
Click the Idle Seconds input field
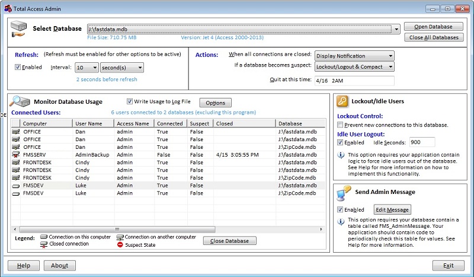coord(422,142)
